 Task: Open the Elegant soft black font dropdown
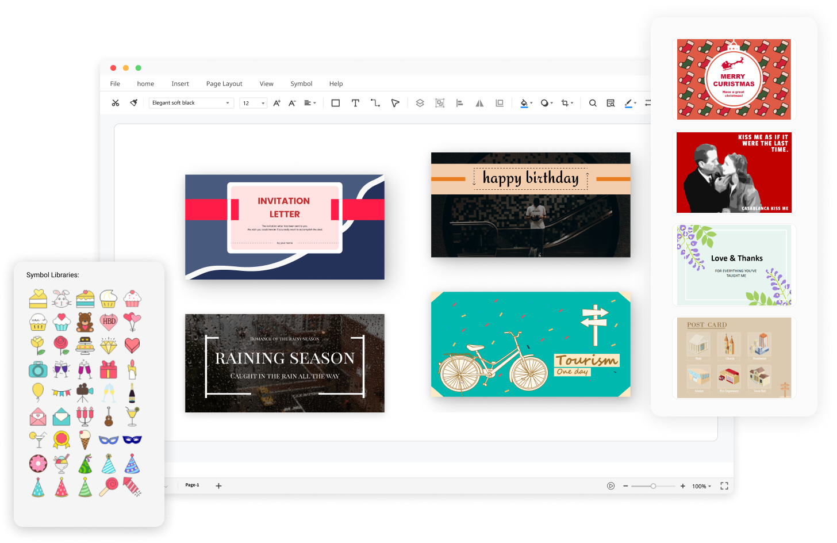[191, 103]
